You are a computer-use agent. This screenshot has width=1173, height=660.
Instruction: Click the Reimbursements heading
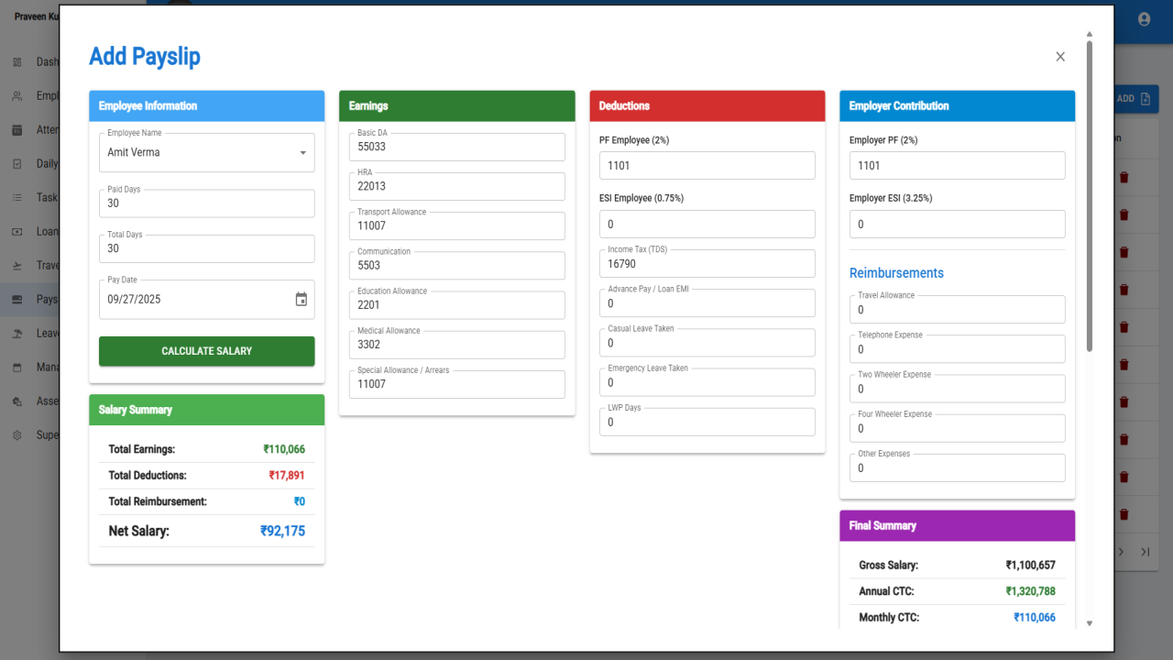point(896,273)
